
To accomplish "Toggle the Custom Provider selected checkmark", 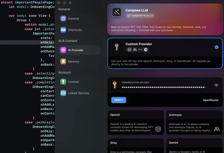I will (x=216, y=47).
